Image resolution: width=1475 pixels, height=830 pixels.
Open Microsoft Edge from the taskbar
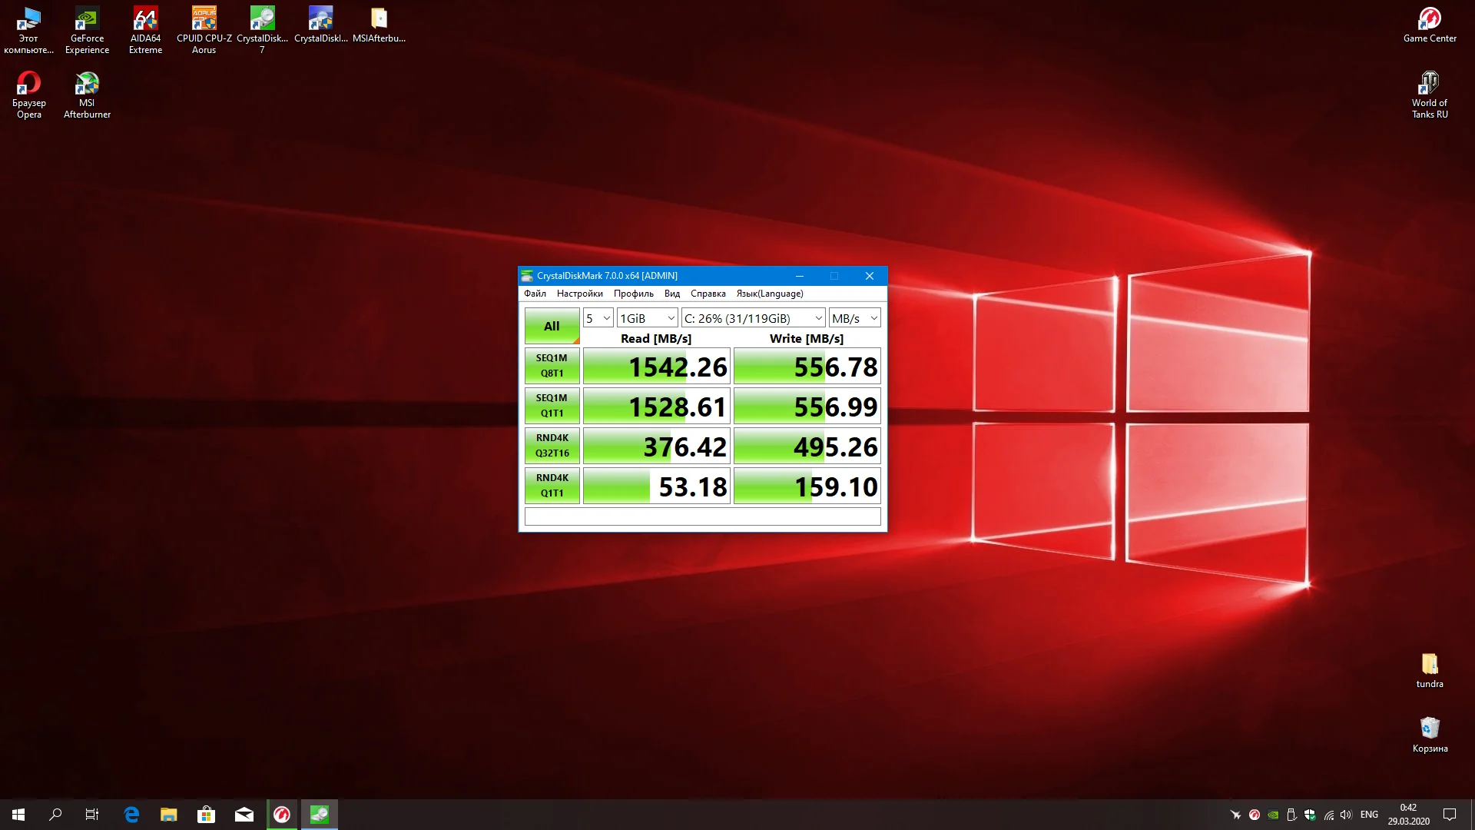(x=131, y=815)
